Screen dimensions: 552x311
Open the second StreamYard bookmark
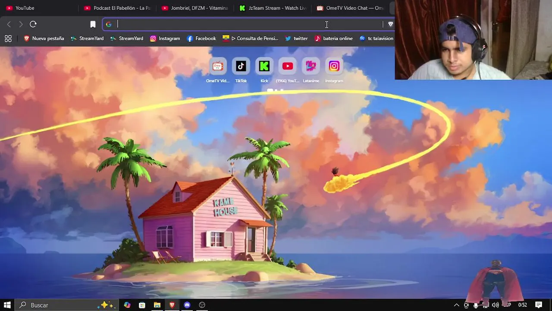click(x=127, y=38)
